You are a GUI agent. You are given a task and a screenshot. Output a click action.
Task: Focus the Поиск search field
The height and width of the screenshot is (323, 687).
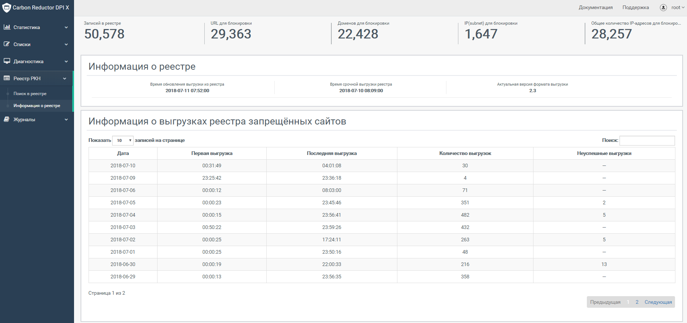[x=647, y=140]
